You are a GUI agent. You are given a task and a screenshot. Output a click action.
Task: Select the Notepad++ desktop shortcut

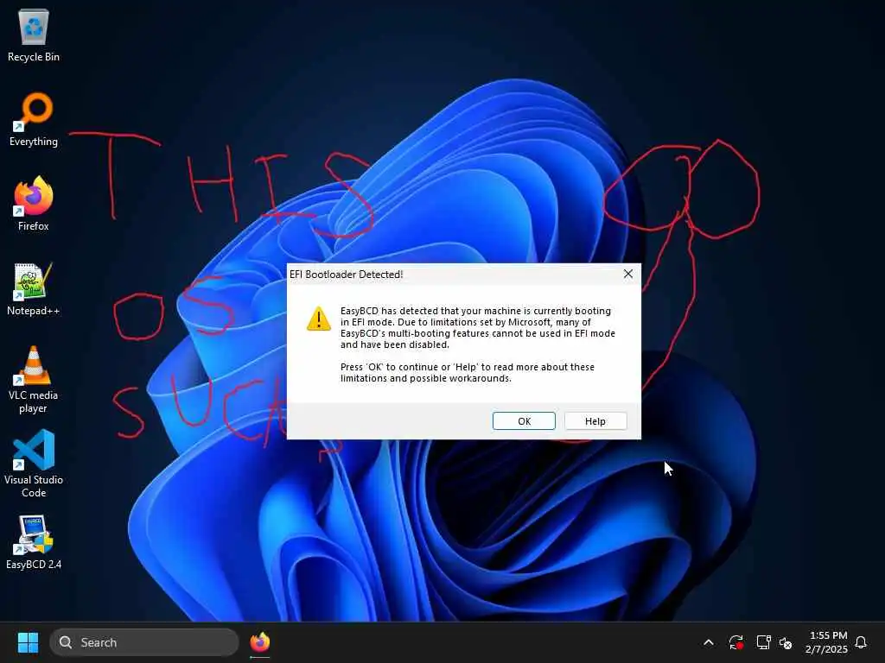pos(34,288)
